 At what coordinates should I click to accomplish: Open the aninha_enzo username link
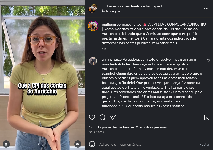click(x=112, y=60)
